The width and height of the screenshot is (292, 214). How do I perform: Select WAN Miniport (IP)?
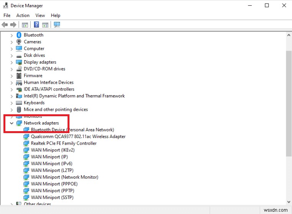click(49, 157)
